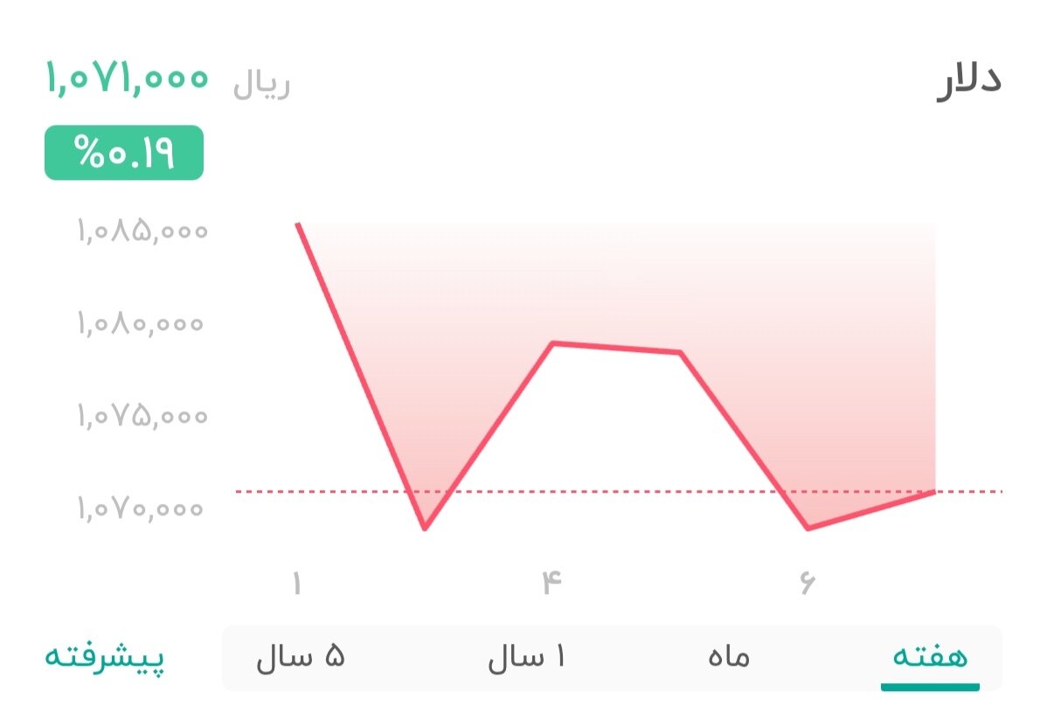Select the دلار (dollar) title
The height and width of the screenshot is (726, 1047).
click(974, 79)
